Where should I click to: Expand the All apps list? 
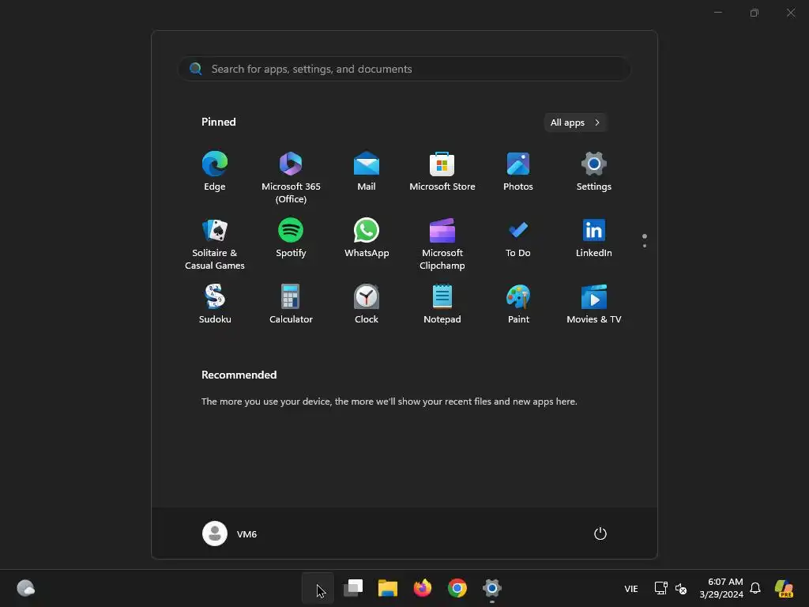(575, 123)
